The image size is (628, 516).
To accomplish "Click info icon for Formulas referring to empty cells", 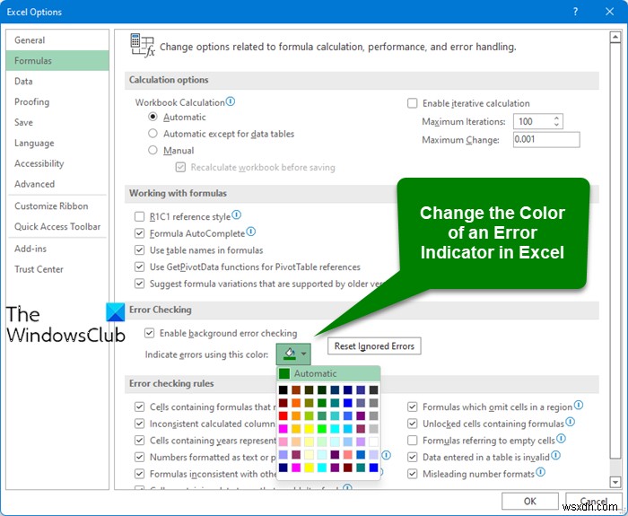I will point(561,439).
